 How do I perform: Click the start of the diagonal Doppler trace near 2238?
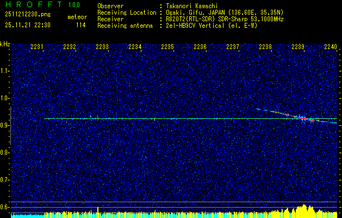pos(258,108)
